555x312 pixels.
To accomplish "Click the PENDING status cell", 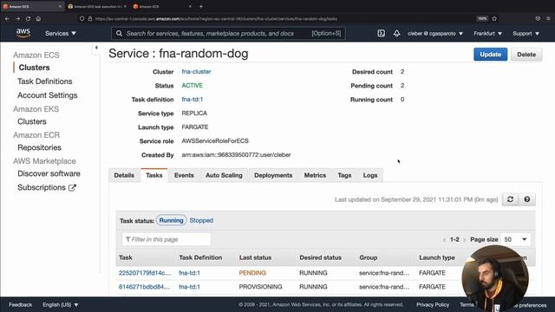I will [252, 273].
